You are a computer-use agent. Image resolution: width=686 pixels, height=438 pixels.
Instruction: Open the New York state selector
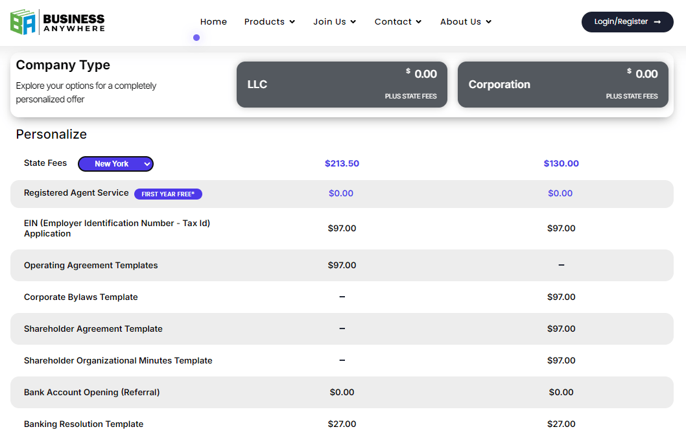point(115,163)
